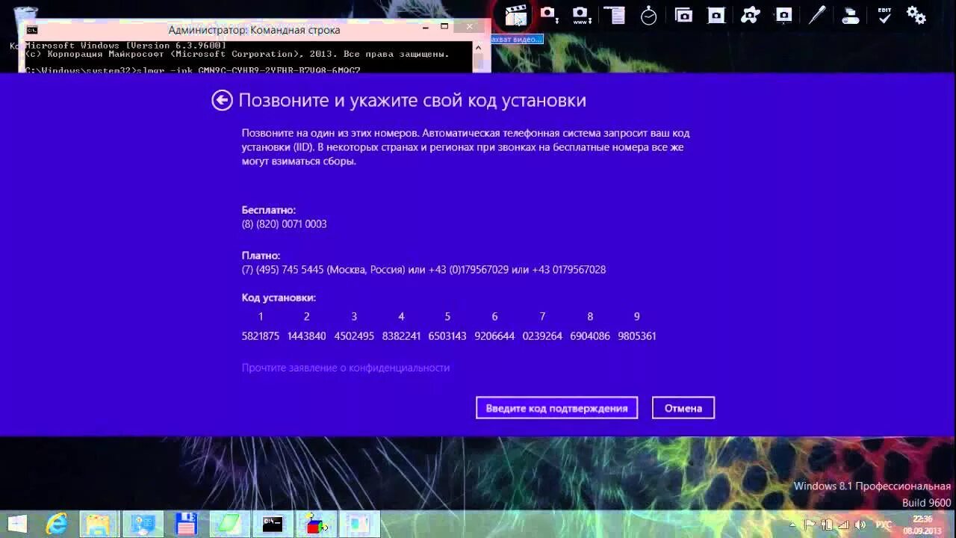Click the control panel taskbar icon
Viewport: 956px width, 538px height.
point(143,524)
